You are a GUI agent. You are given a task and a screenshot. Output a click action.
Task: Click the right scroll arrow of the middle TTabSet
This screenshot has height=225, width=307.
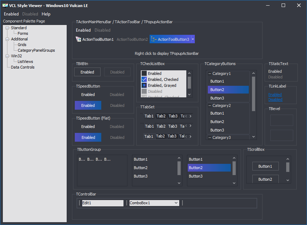190,126
